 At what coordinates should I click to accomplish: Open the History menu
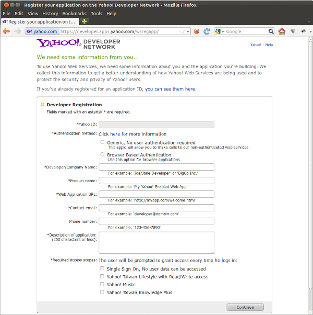point(50,14)
